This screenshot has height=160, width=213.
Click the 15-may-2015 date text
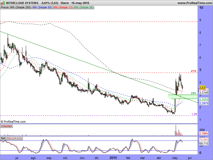tap(80, 3)
